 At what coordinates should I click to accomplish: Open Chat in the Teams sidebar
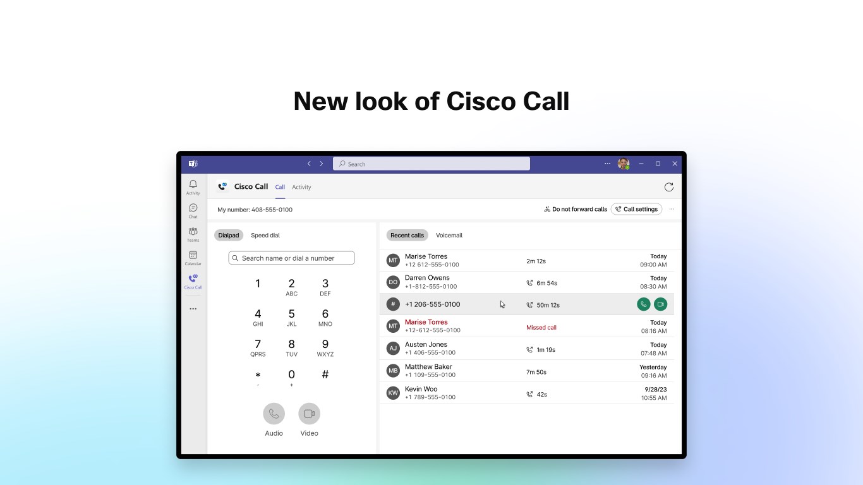(193, 211)
